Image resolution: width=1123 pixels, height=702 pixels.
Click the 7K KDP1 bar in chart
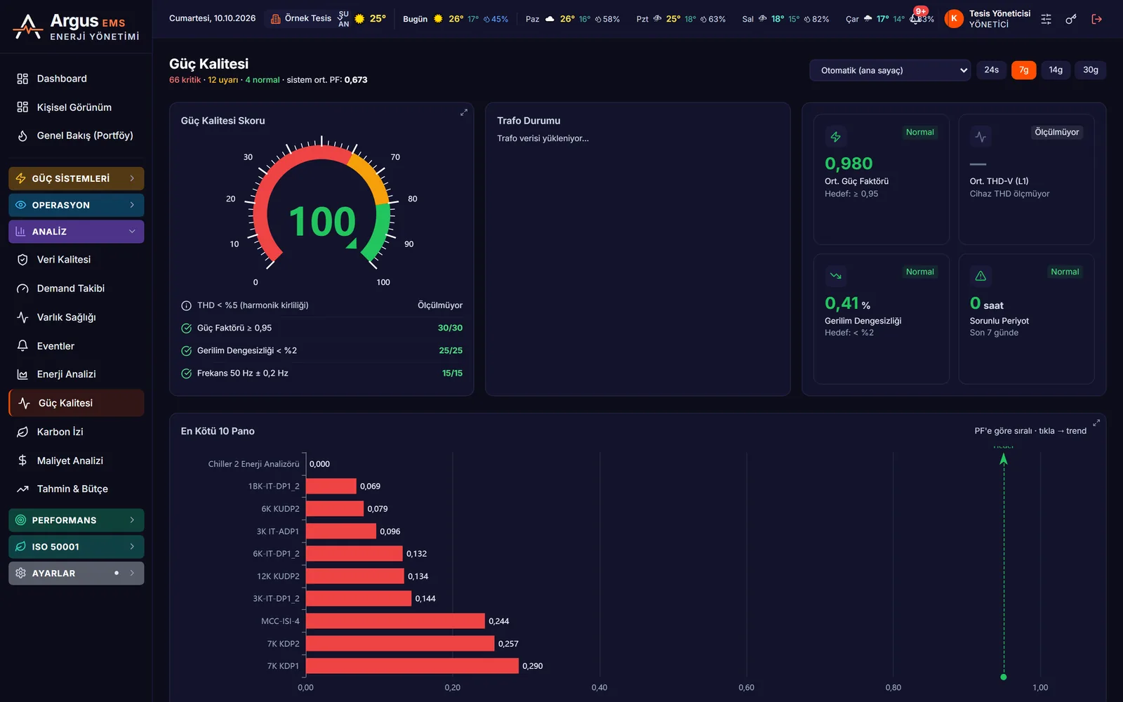pyautogui.click(x=412, y=666)
